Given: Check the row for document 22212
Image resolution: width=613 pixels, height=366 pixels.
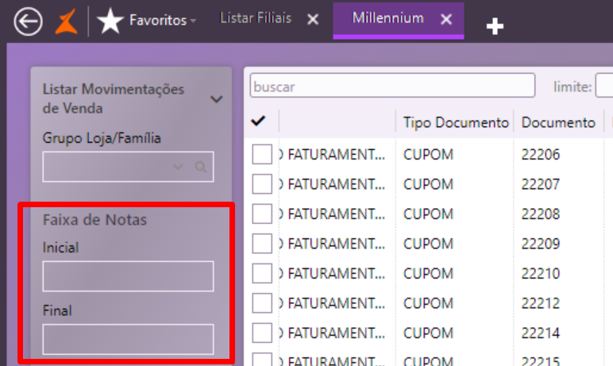Looking at the screenshot, I should (262, 303).
